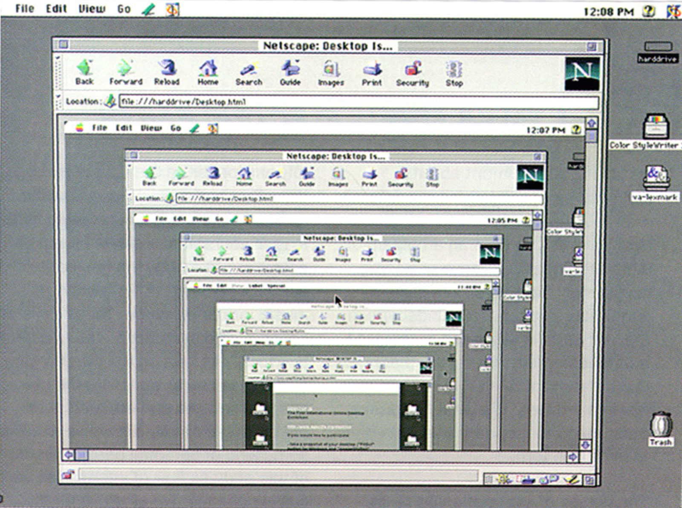Select the Trash desktop icon
682x508 pixels.
(661, 429)
